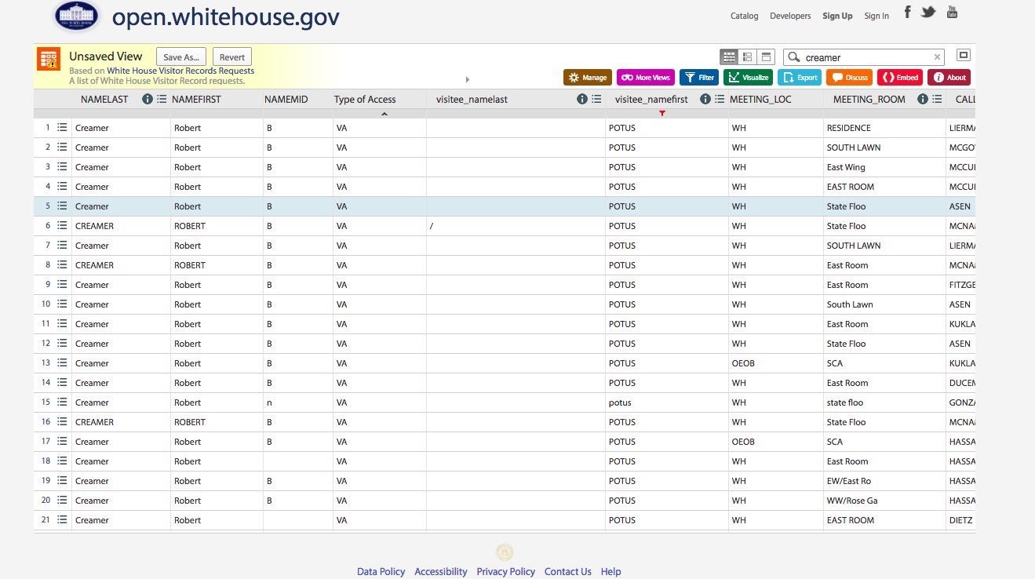The height and width of the screenshot is (579, 1035).
Task: Show info for the MEETING_ROOM column
Action: [x=923, y=99]
